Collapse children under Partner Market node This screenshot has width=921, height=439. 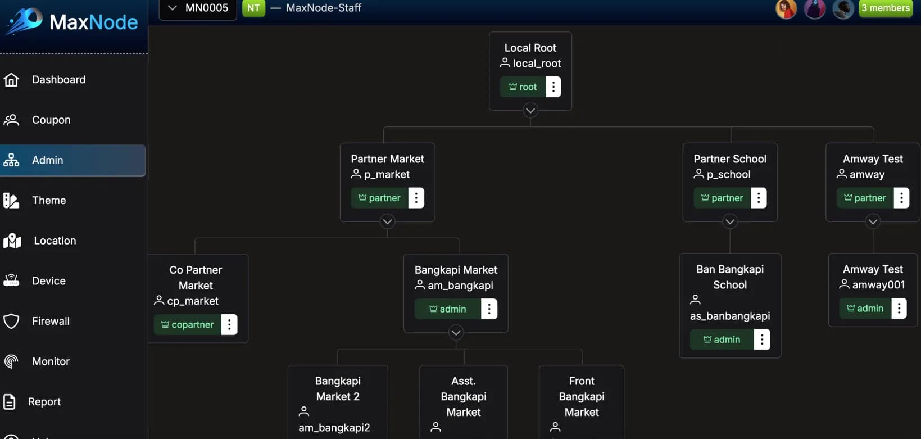(387, 221)
